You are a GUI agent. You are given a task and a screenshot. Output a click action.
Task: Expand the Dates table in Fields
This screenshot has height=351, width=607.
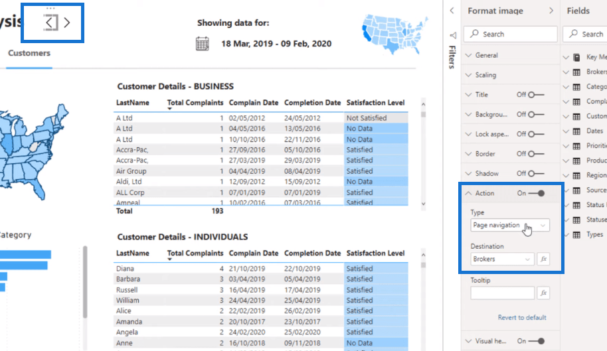coord(594,131)
